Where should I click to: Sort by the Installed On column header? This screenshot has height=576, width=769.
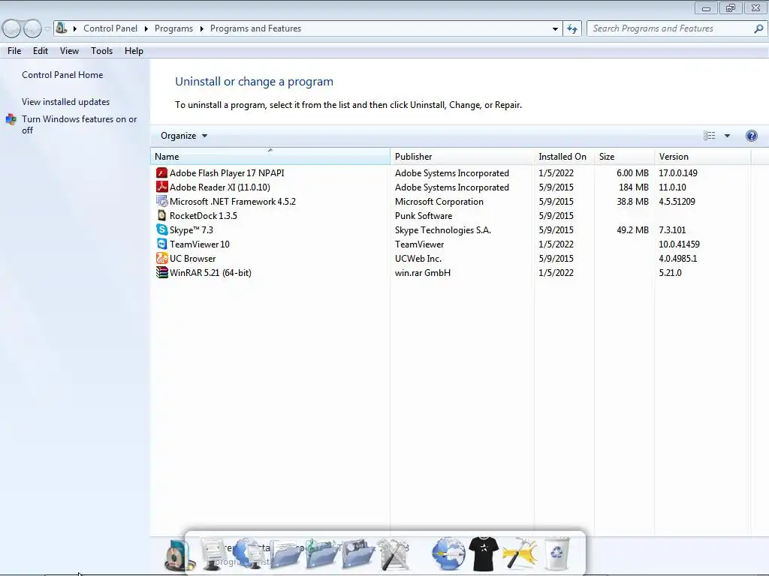(565, 156)
